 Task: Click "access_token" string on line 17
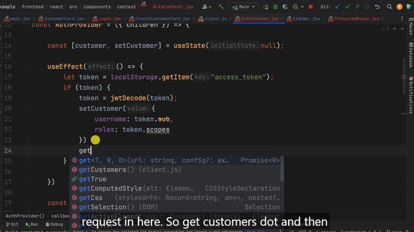pyautogui.click(x=238, y=77)
